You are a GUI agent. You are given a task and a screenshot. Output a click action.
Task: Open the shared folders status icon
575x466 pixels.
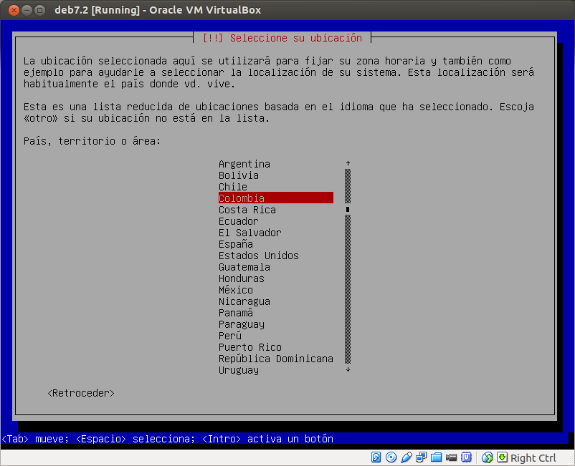pos(437,457)
